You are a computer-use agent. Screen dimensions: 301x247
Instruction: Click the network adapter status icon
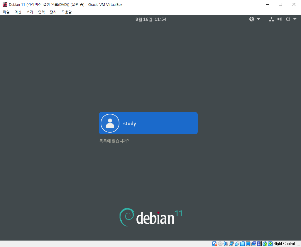(231, 243)
